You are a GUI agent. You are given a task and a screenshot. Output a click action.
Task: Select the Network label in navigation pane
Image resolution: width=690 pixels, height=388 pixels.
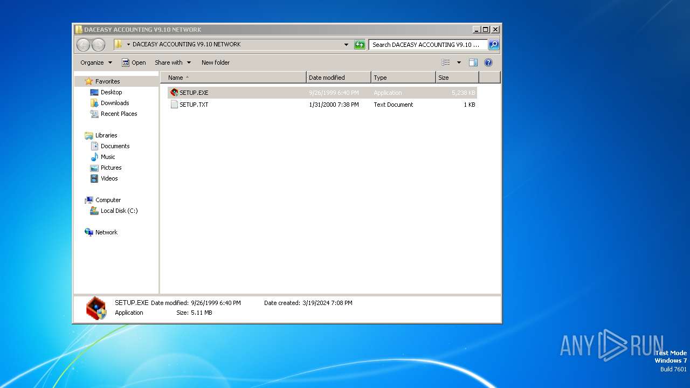click(x=106, y=232)
